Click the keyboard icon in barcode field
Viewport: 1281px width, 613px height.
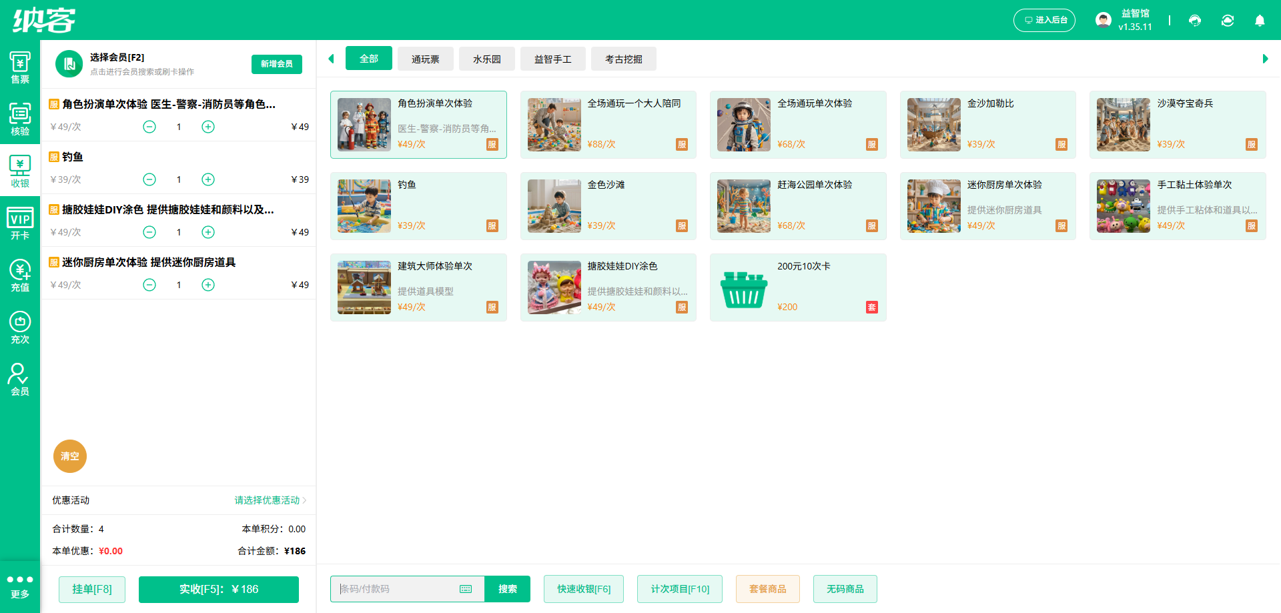[466, 589]
